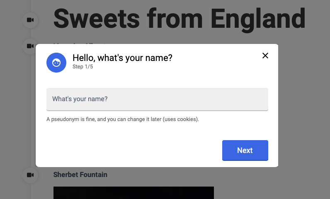Click the "Sweets from England" page title
330x199 pixels.
(179, 18)
